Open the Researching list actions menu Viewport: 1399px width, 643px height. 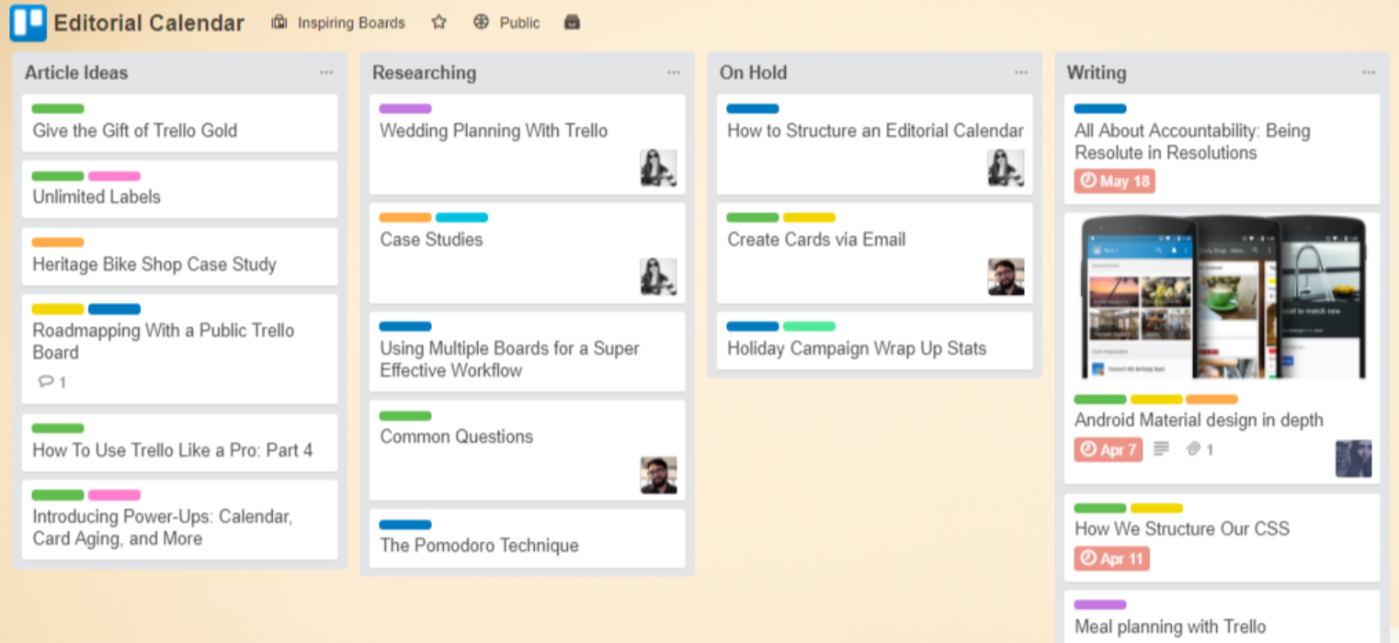(674, 73)
